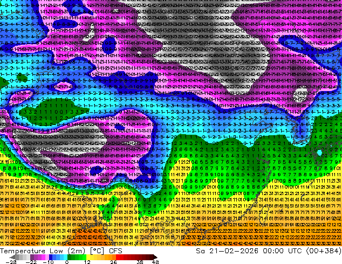Click the '-28' legend scale value
Image resolution: width=342 pixels, height=264 pixels.
11,262
